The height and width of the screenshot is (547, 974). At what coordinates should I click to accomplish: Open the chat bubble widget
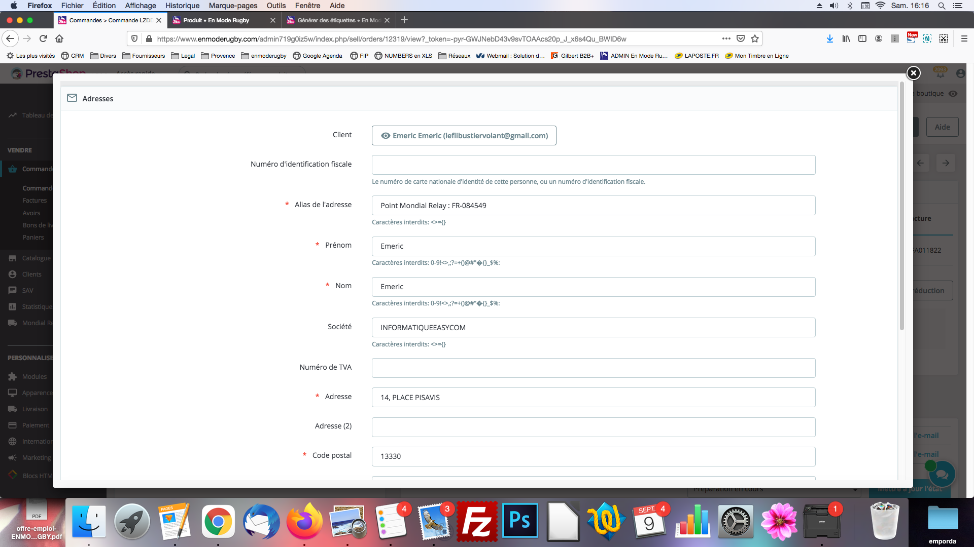pyautogui.click(x=942, y=475)
